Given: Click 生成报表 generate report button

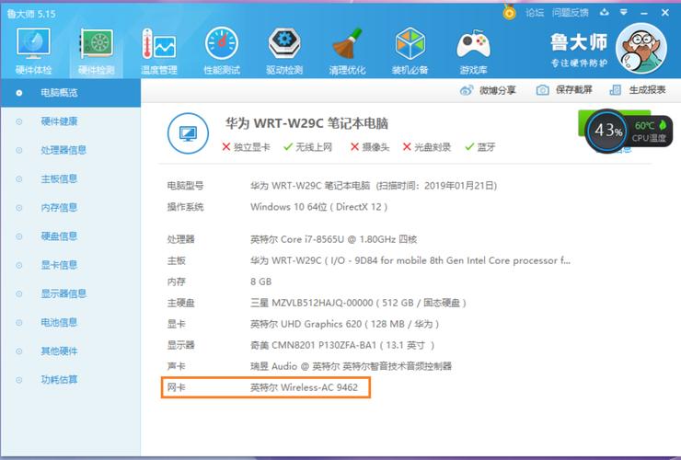Looking at the screenshot, I should [x=638, y=90].
